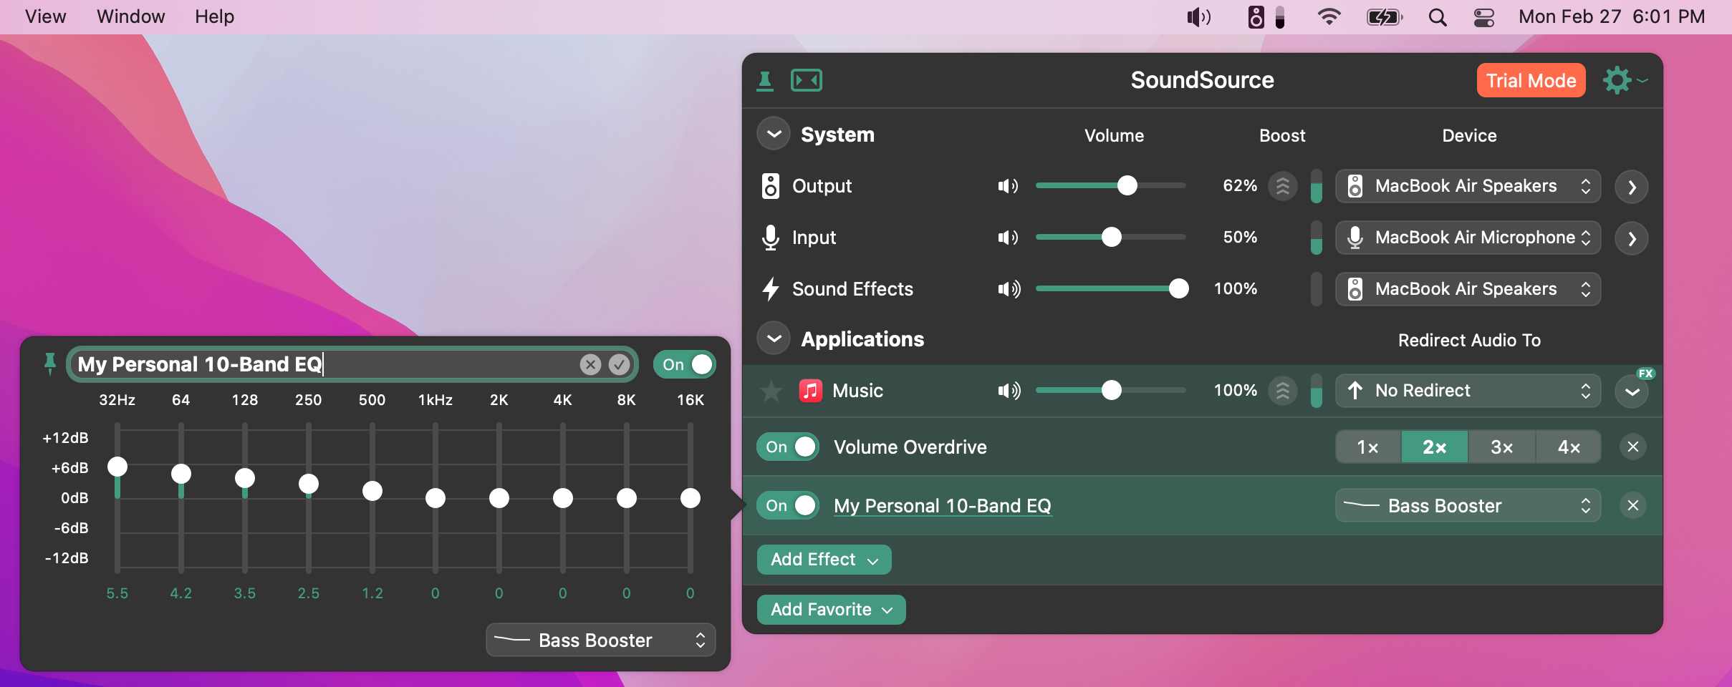Mute the Output volume speaker icon
This screenshot has height=687, width=1732.
pos(1009,186)
